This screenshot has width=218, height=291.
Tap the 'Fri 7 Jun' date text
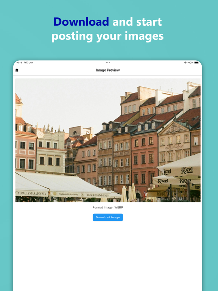click(28, 63)
